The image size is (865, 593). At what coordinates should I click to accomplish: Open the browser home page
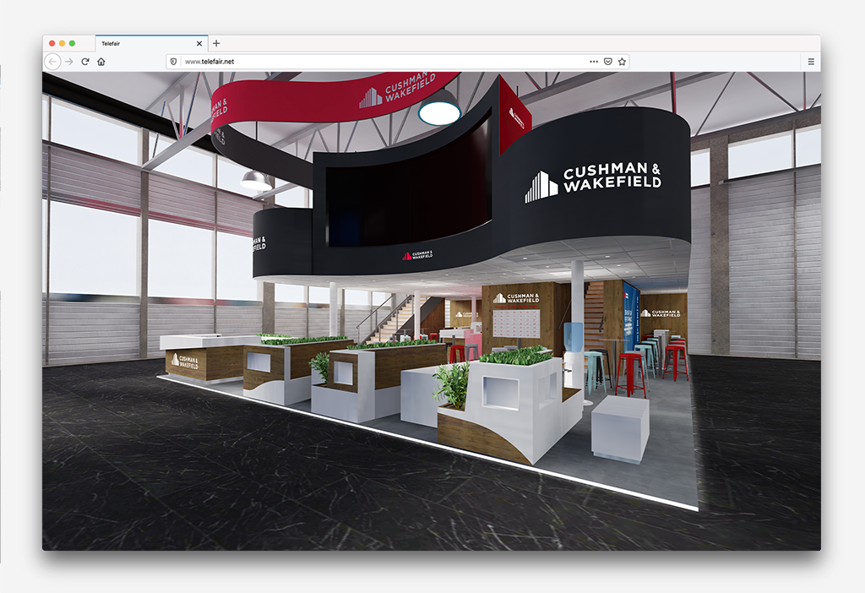click(101, 62)
